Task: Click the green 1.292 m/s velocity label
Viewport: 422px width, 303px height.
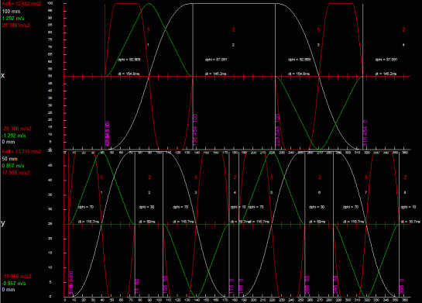Action: pos(13,19)
